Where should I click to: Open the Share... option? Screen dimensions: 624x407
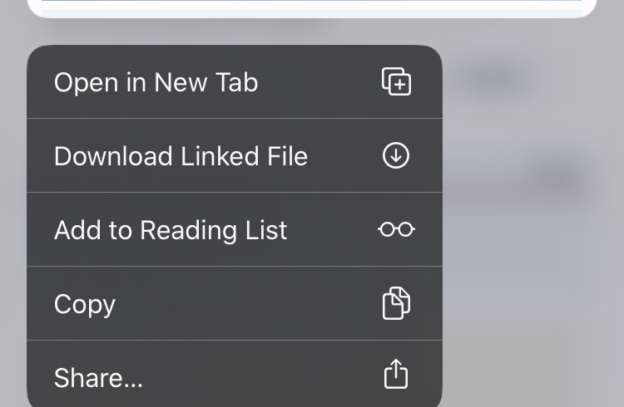pyautogui.click(x=235, y=374)
